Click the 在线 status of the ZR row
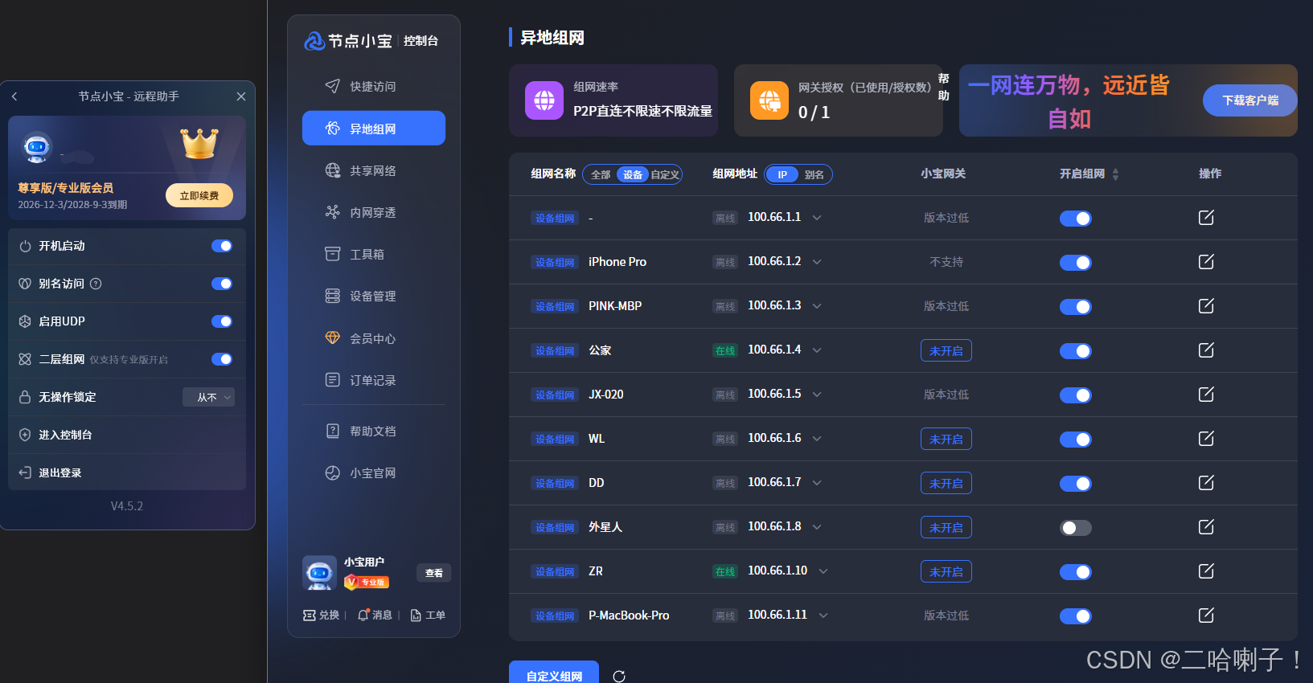Viewport: 1313px width, 683px height. pos(725,572)
